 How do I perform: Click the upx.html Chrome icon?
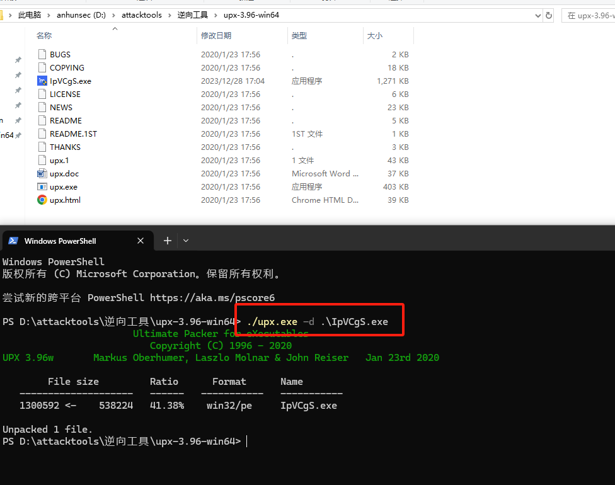click(x=42, y=200)
